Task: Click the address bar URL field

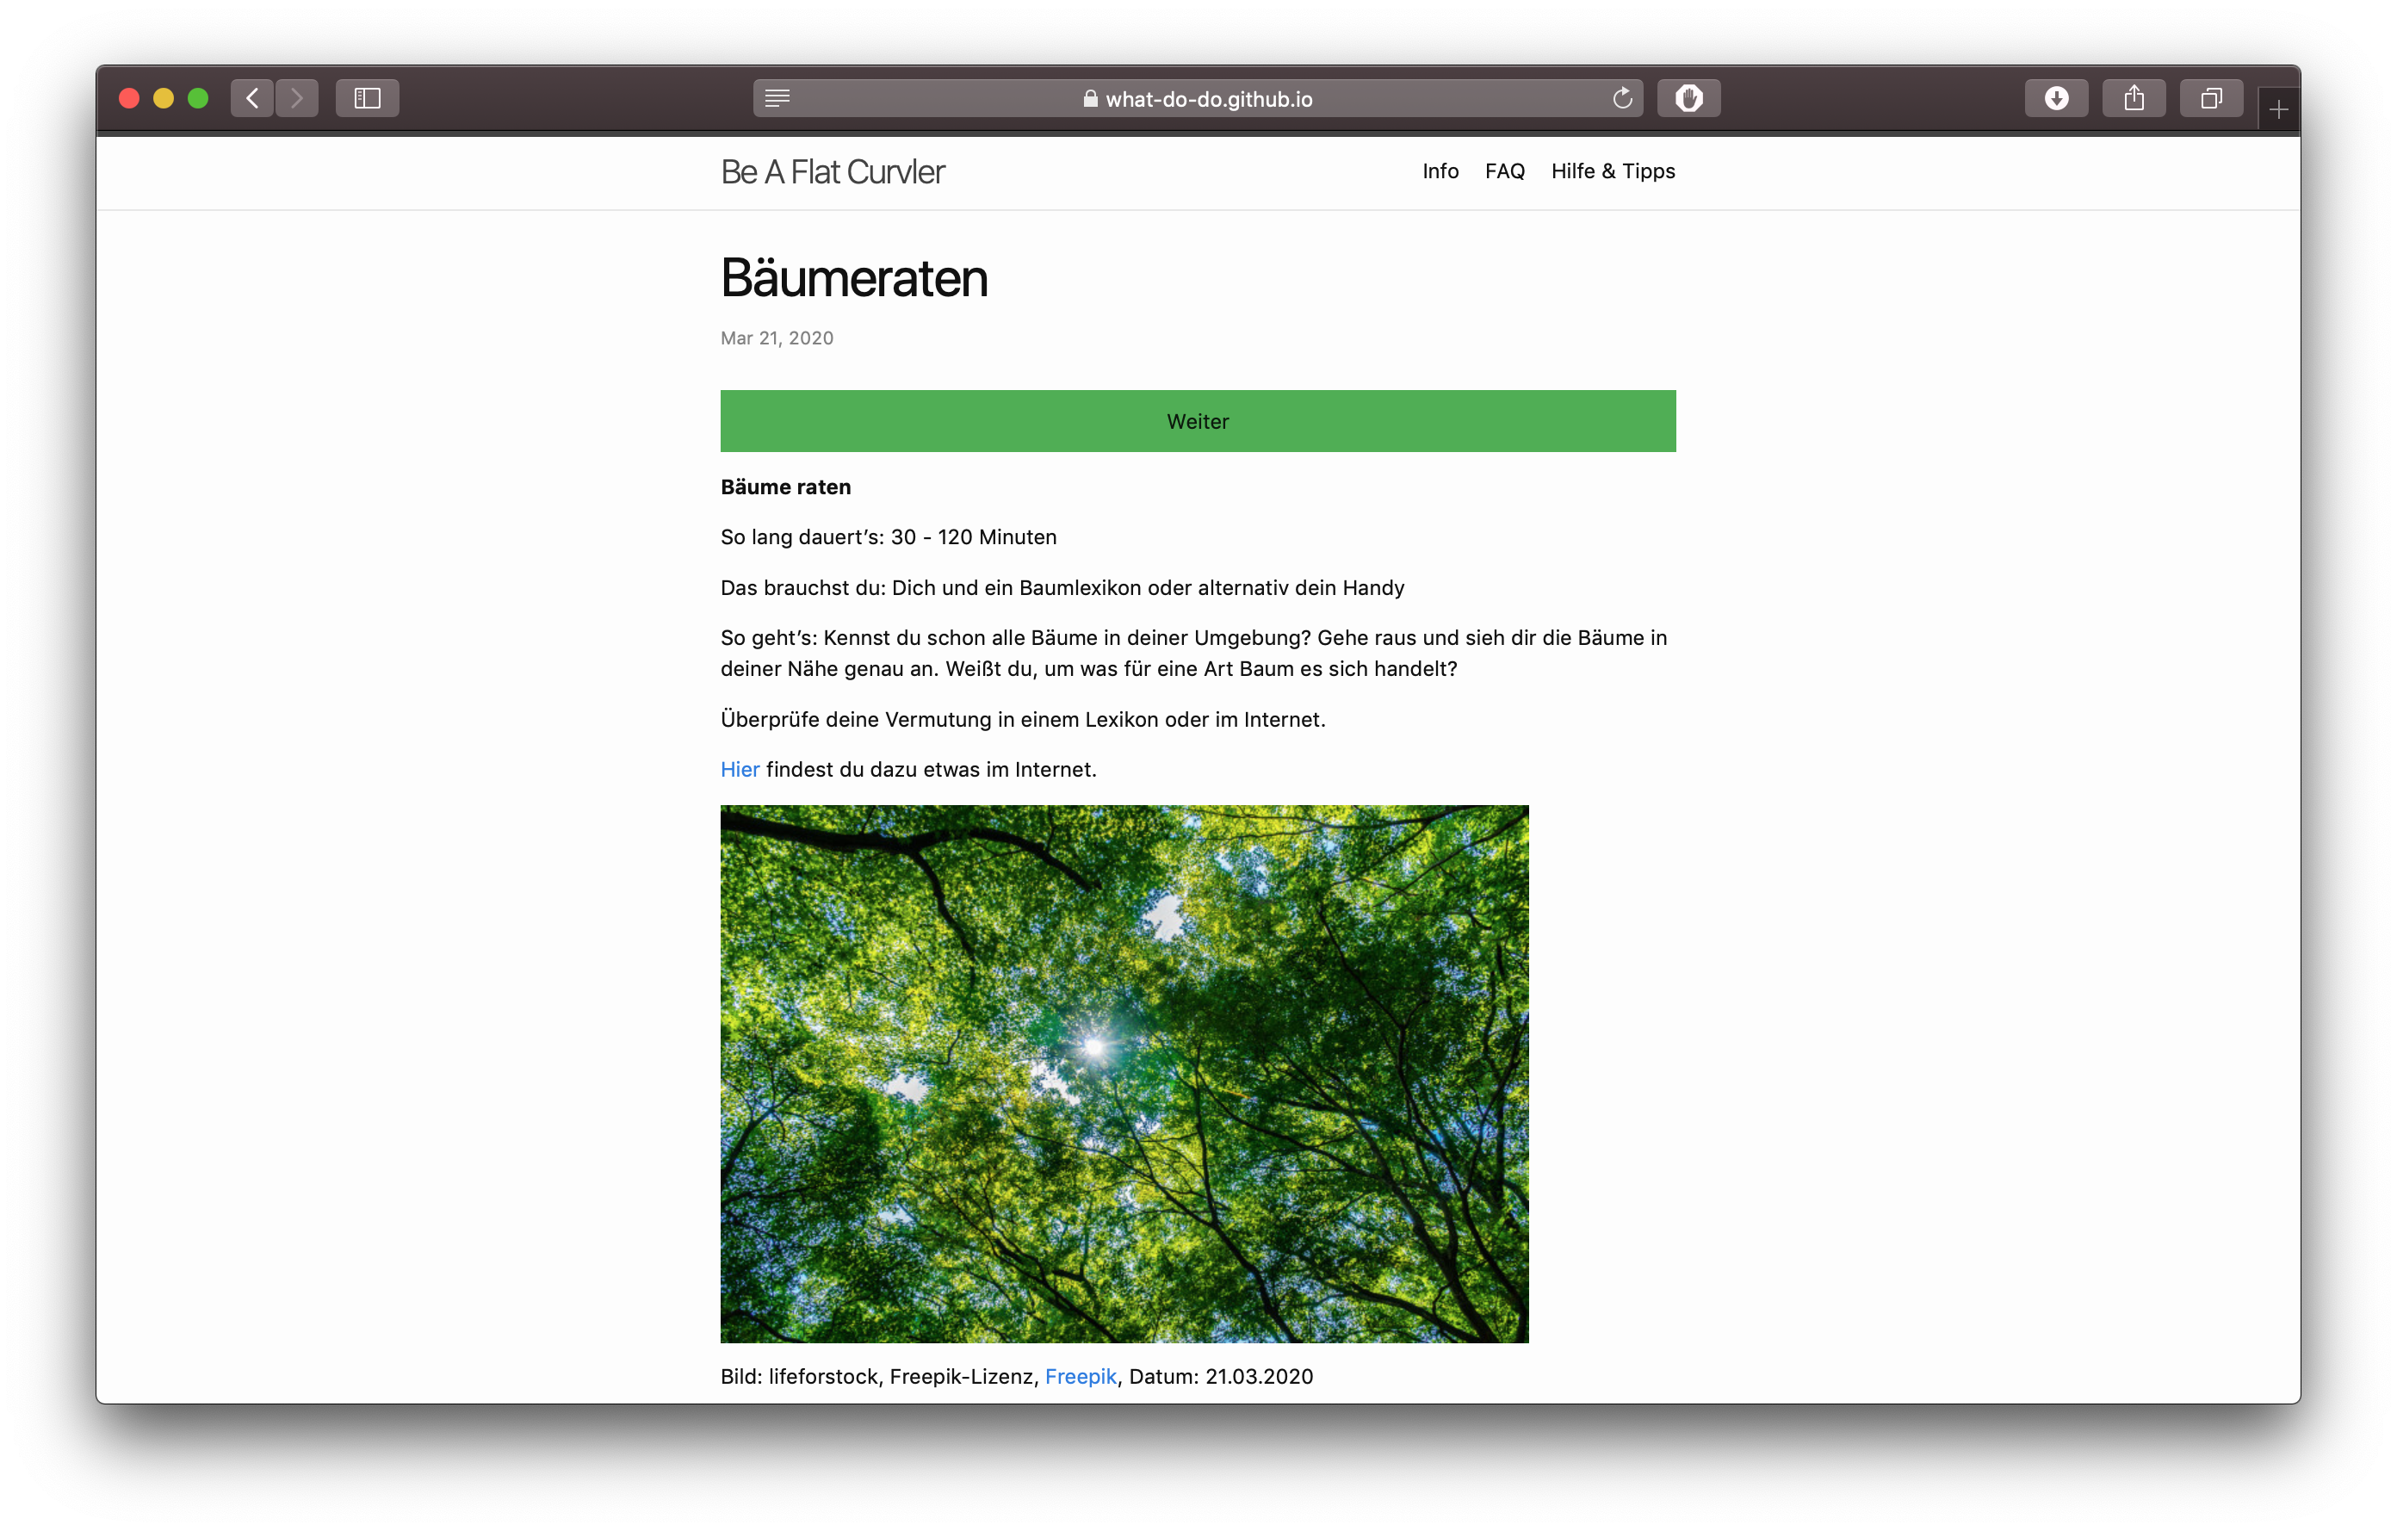Action: pos(1198,98)
